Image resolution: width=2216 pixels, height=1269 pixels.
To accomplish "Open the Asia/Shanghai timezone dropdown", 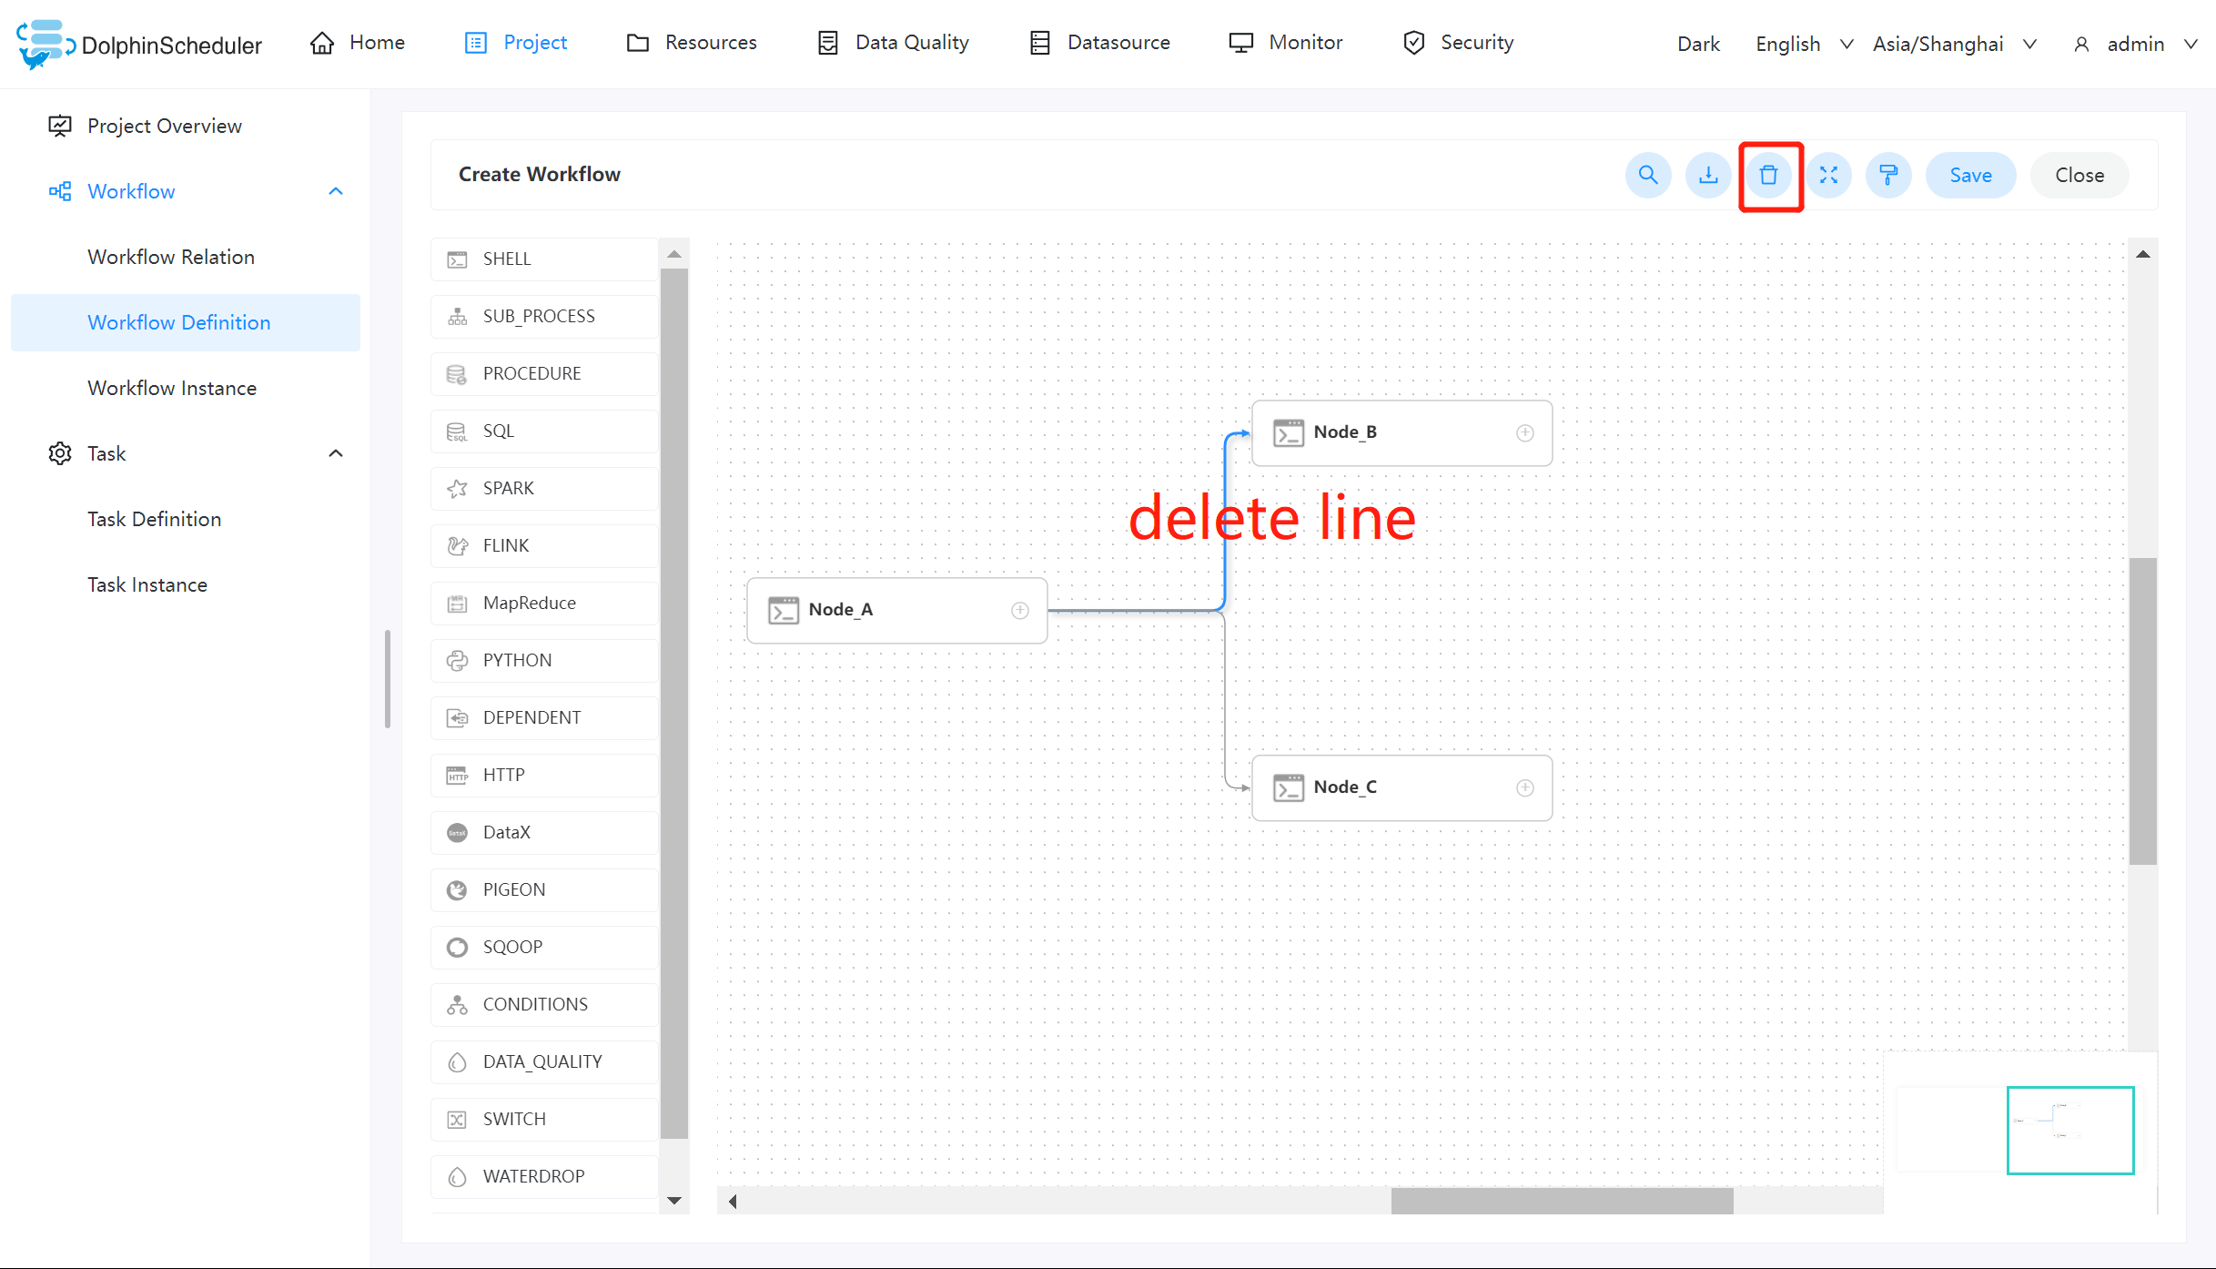I will click(x=1954, y=43).
